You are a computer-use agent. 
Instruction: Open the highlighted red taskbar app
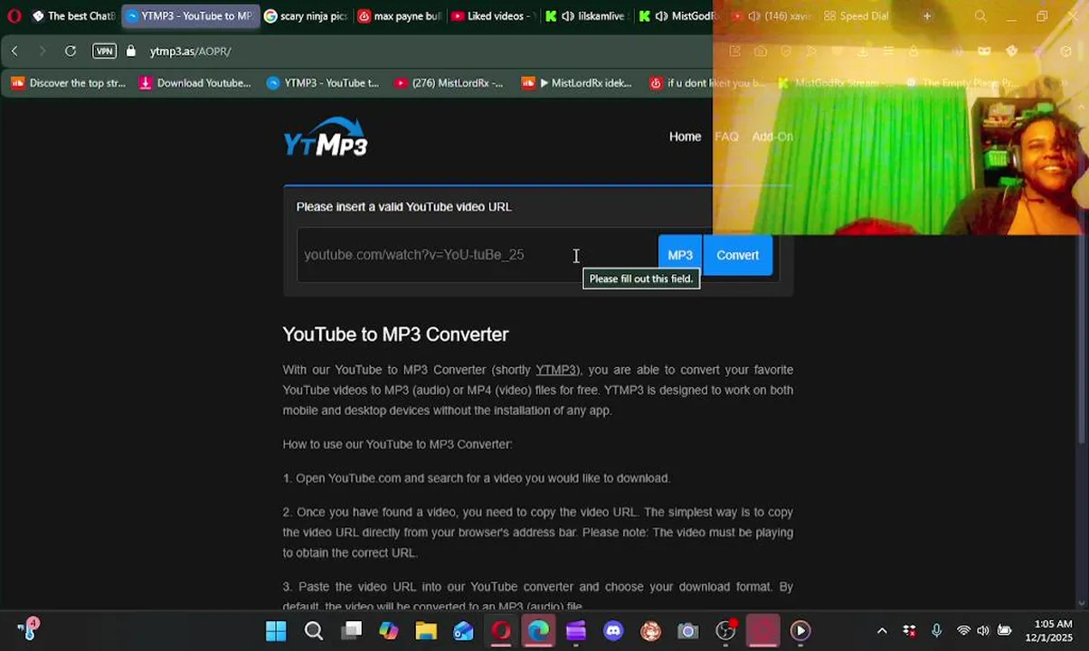[762, 630]
